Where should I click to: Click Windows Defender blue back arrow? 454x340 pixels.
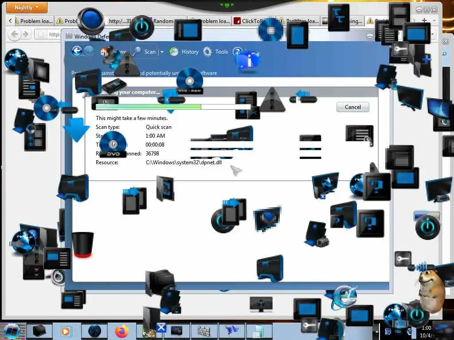pos(77,51)
